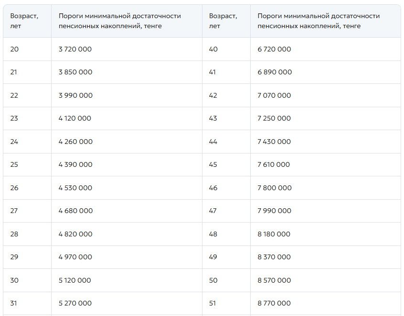This screenshot has height=316, width=404.
Task: Select the age 20 cell
Action: (x=14, y=49)
